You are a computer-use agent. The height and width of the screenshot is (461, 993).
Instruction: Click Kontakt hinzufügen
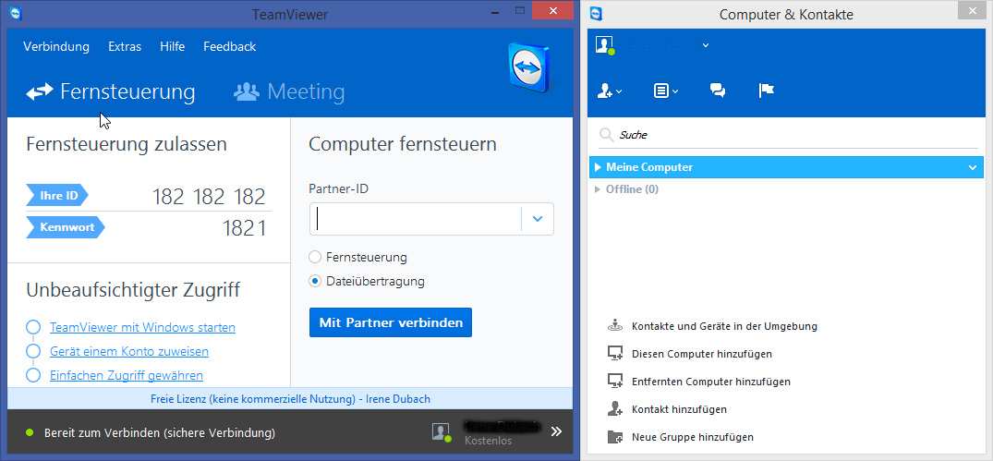tap(679, 409)
